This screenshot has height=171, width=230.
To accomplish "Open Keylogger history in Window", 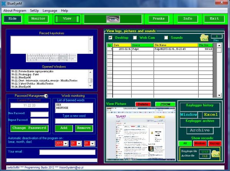I will pyautogui.click(x=189, y=115).
